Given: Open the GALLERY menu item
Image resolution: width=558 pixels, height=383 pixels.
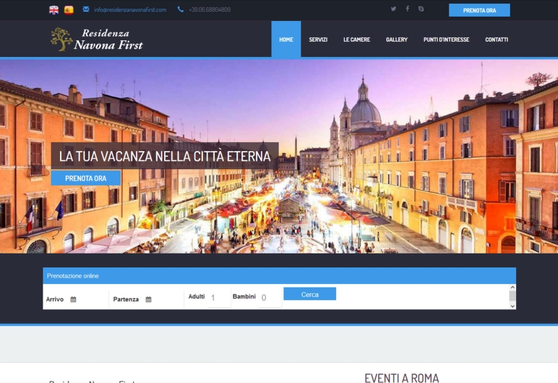Looking at the screenshot, I should 396,40.
